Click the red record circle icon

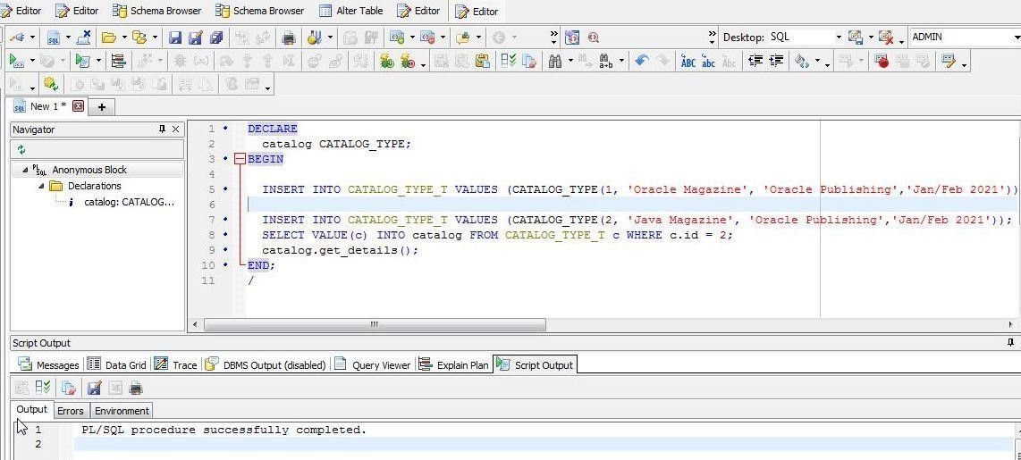(882, 61)
